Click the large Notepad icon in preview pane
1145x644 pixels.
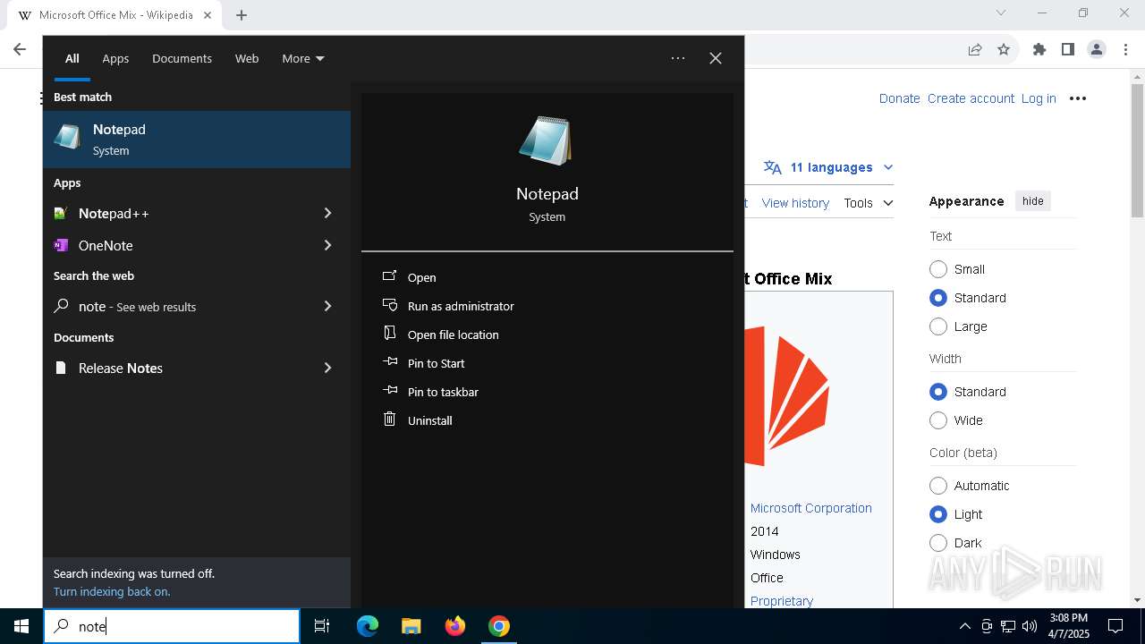pos(547,140)
